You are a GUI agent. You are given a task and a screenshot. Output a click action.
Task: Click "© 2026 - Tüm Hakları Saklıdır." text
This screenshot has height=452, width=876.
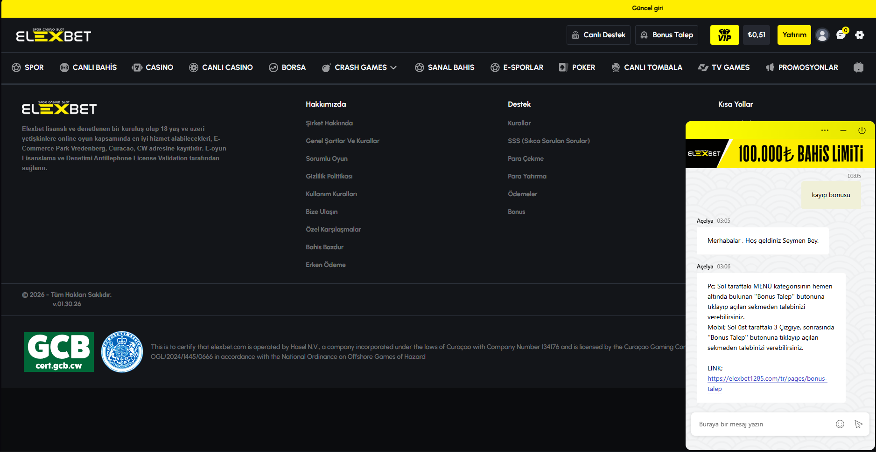pos(67,294)
